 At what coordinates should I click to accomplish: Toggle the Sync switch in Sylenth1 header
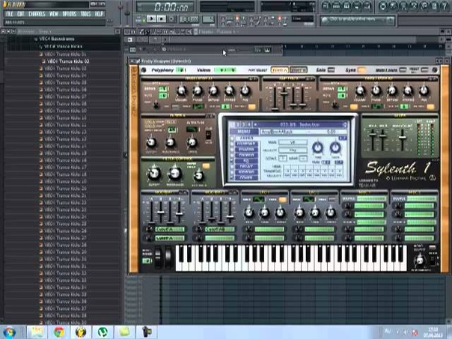[361, 70]
